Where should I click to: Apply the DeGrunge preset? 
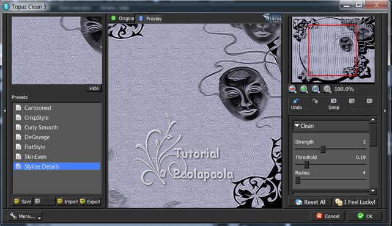coord(57,137)
